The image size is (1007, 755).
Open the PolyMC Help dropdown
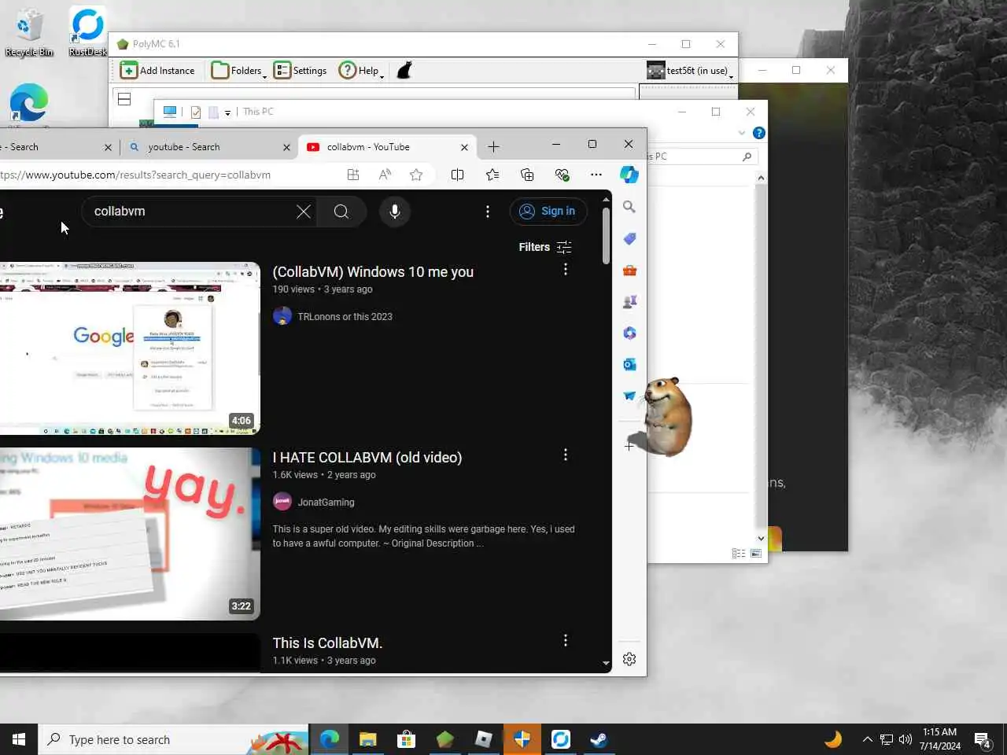[x=361, y=71]
